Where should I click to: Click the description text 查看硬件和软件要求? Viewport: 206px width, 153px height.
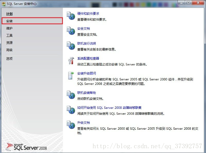92,20
